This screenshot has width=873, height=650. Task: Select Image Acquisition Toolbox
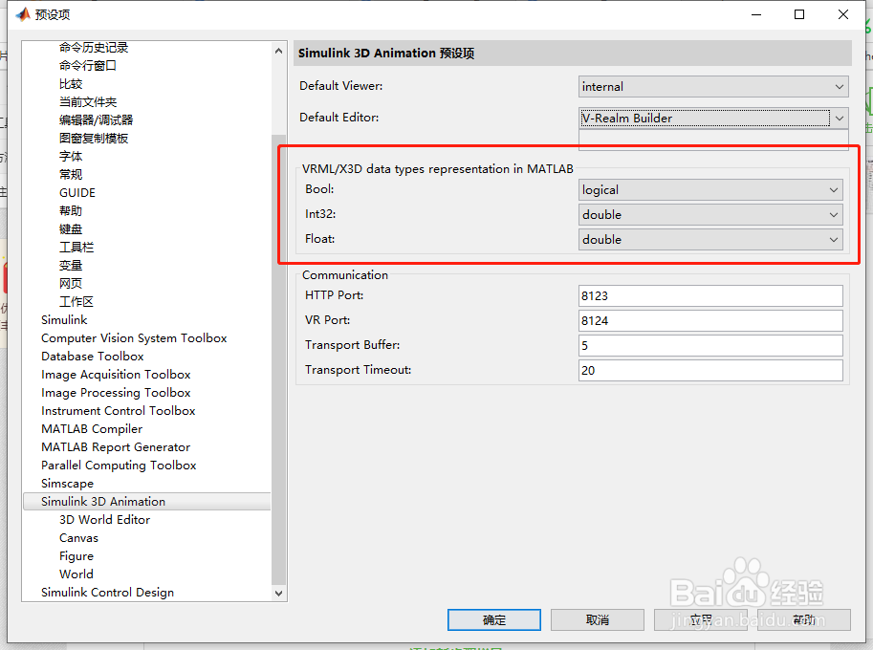coord(116,375)
